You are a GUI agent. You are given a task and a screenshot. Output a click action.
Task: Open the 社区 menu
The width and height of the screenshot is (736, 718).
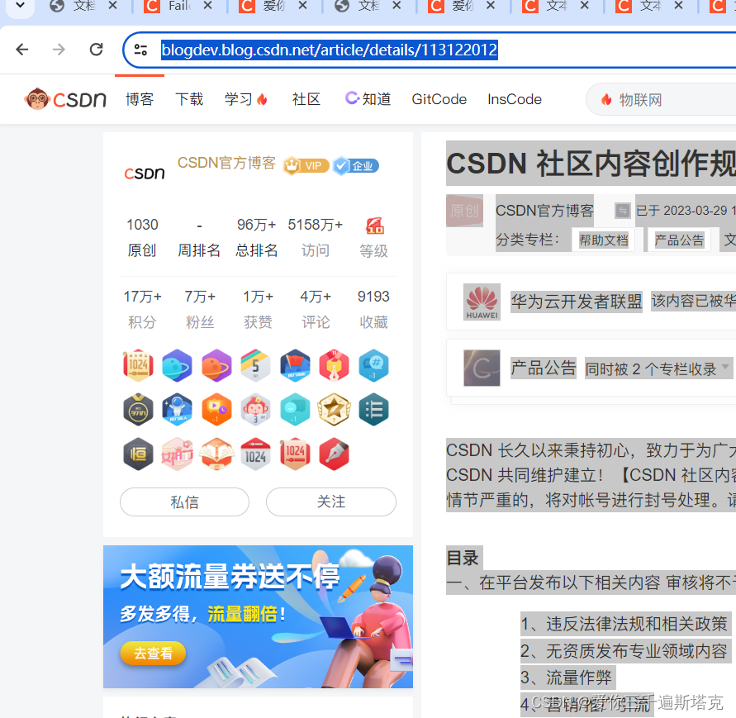[306, 99]
